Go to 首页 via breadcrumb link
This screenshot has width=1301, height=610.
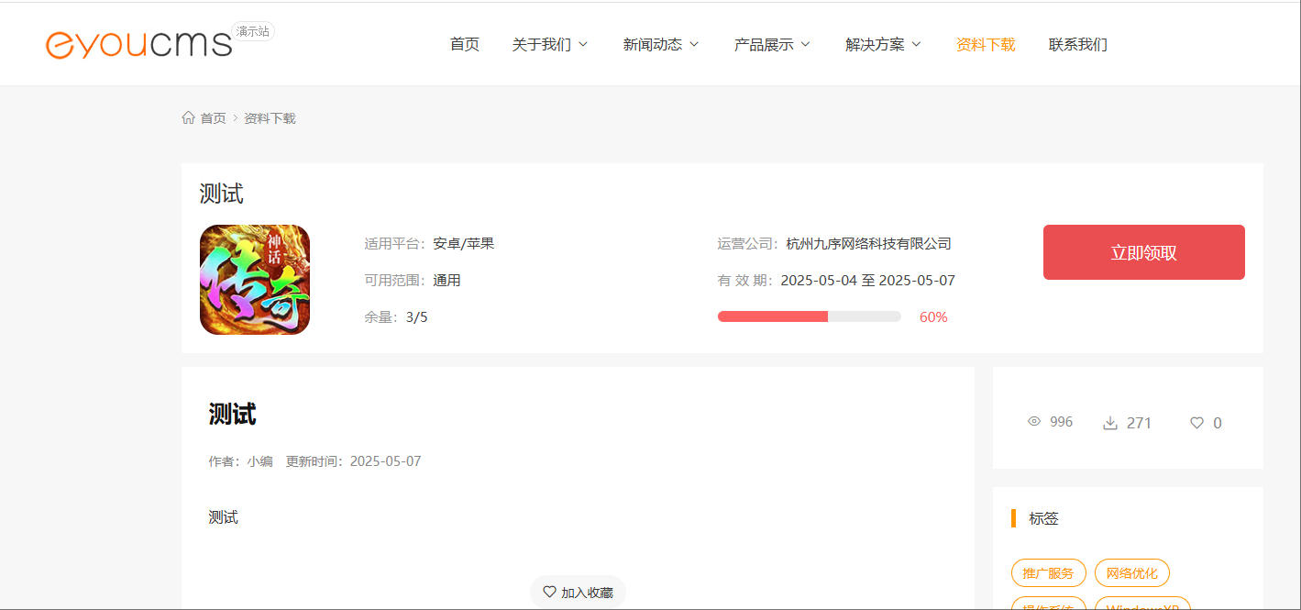[x=213, y=118]
